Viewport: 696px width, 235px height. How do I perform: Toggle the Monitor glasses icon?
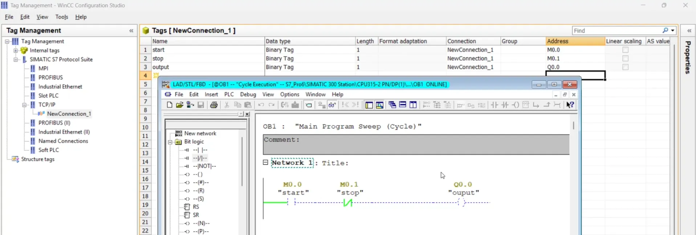[332, 105]
